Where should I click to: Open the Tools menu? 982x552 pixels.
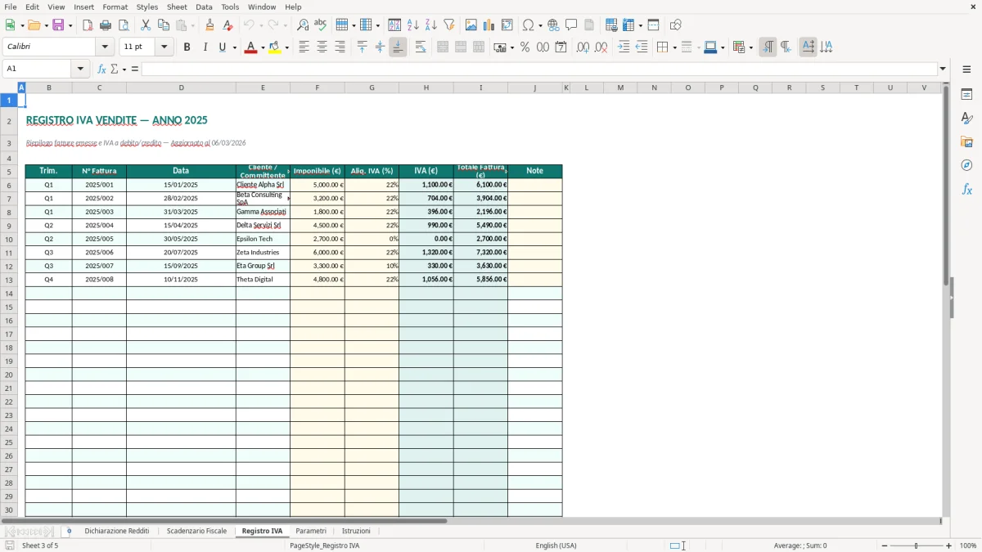coord(230,7)
